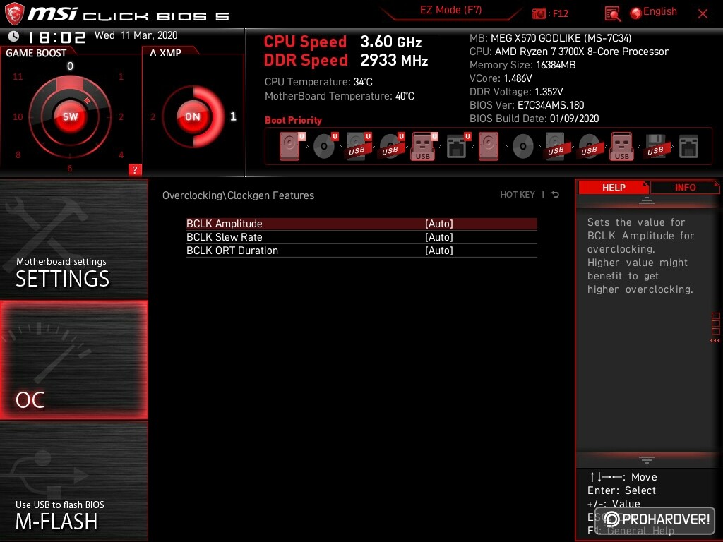Click the MSI dragon shield logo
Viewport: 723px width, 542px height.
(x=14, y=13)
